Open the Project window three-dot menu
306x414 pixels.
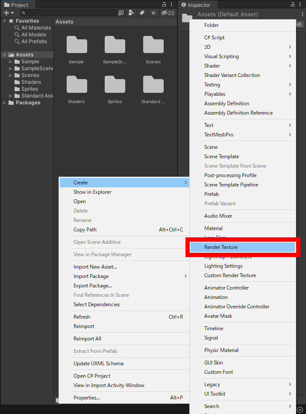tap(171, 4)
